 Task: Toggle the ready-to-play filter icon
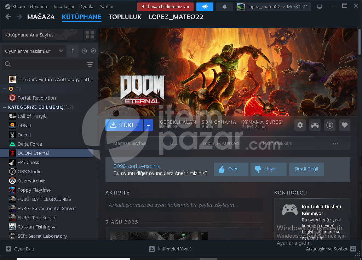click(x=93, y=51)
